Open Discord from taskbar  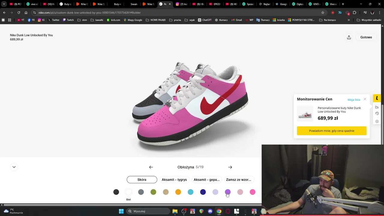[210, 211]
